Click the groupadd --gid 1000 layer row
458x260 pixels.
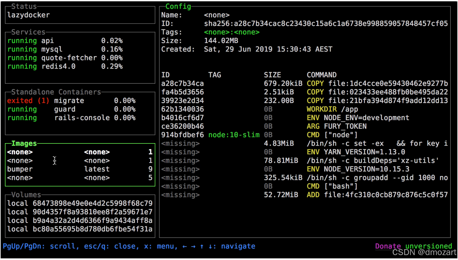point(305,178)
